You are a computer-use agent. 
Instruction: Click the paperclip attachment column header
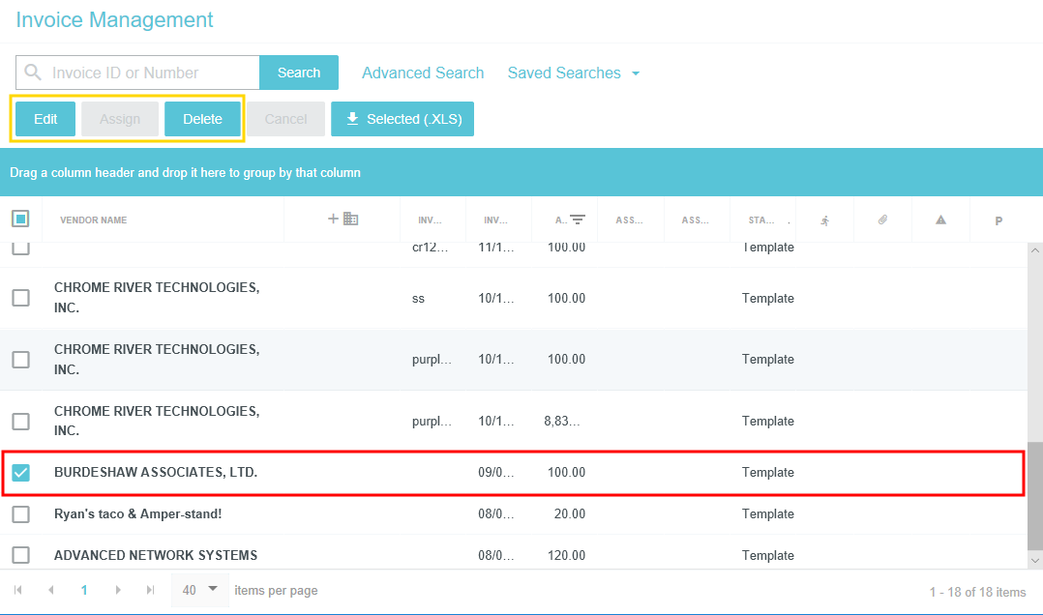tap(882, 220)
